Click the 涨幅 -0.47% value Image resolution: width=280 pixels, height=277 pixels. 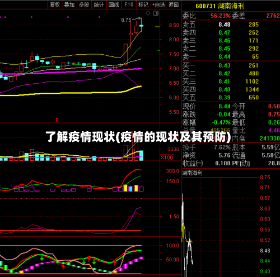tap(221, 122)
